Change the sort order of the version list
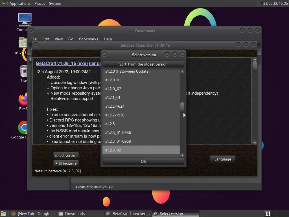 (x=143, y=64)
